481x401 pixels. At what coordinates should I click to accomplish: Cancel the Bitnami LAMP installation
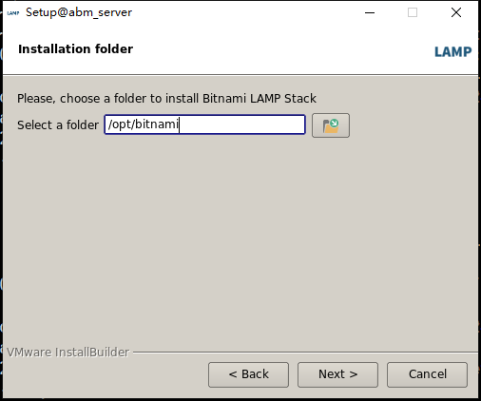(x=427, y=374)
